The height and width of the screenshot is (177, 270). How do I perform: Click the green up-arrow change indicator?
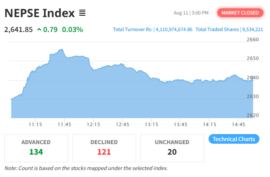(x=39, y=29)
